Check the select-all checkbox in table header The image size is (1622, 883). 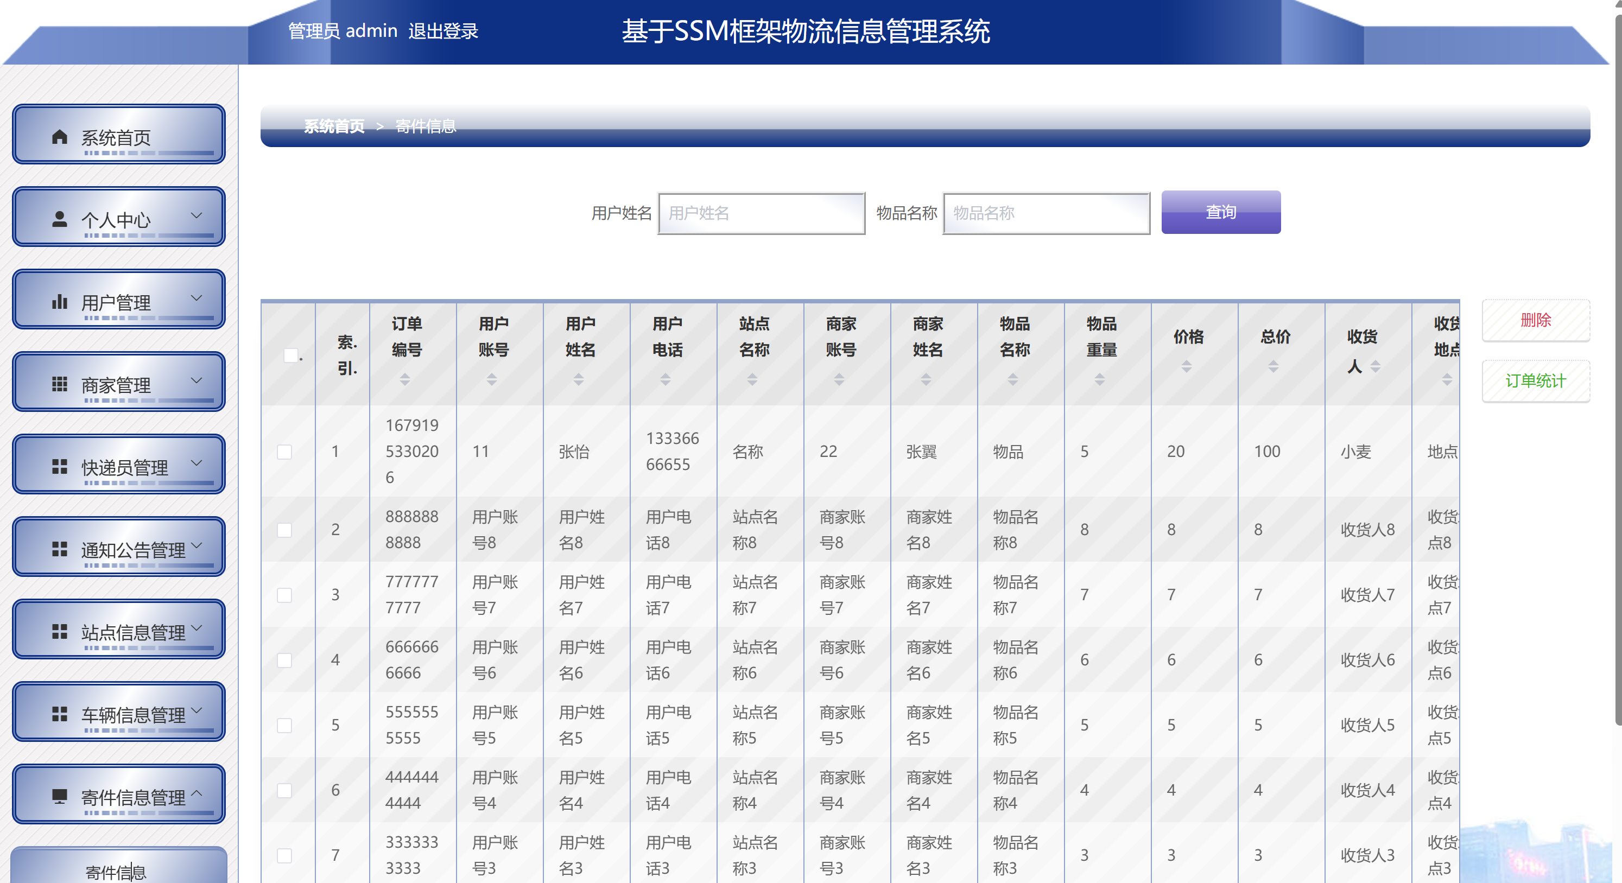click(x=290, y=355)
